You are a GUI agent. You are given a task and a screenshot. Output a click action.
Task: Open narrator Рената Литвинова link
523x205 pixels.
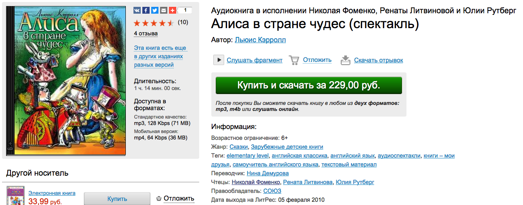[x=308, y=182]
